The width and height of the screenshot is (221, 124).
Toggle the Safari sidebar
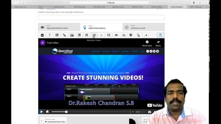coord(23,3)
